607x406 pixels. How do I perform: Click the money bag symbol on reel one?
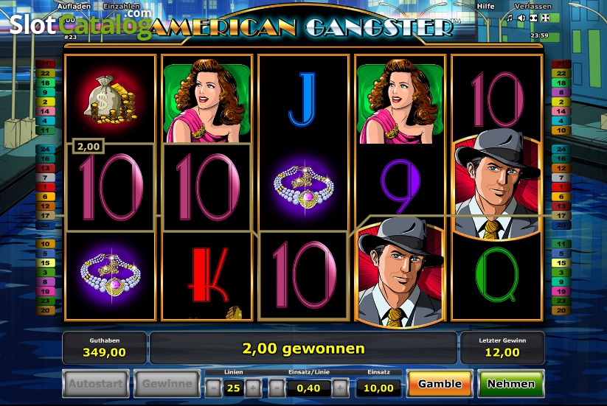(x=111, y=99)
